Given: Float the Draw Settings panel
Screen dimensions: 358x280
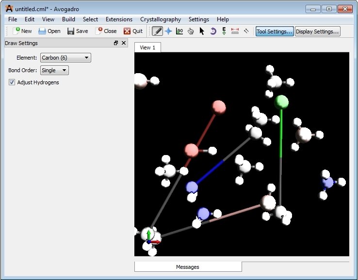Looking at the screenshot, I should click(x=116, y=43).
